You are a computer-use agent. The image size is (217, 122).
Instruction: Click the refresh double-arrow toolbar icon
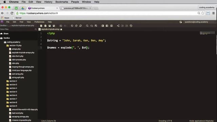[81, 26]
